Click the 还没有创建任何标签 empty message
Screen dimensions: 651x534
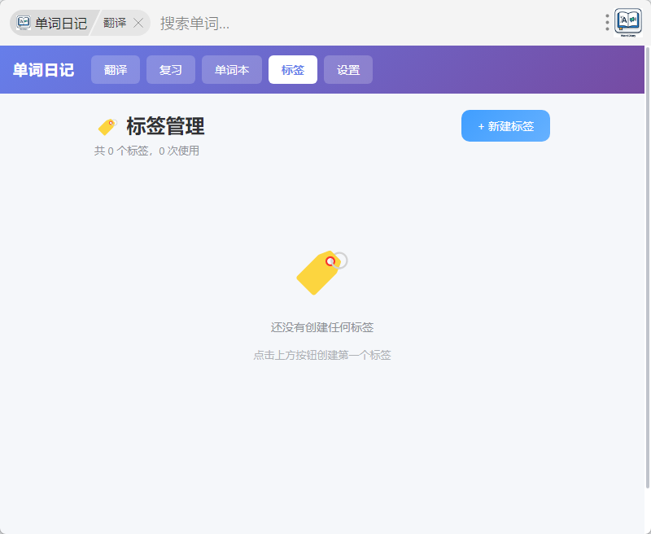322,327
